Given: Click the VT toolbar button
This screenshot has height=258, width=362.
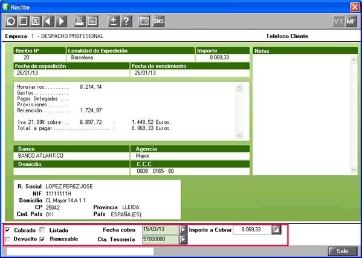Looking at the screenshot, I should [338, 22].
